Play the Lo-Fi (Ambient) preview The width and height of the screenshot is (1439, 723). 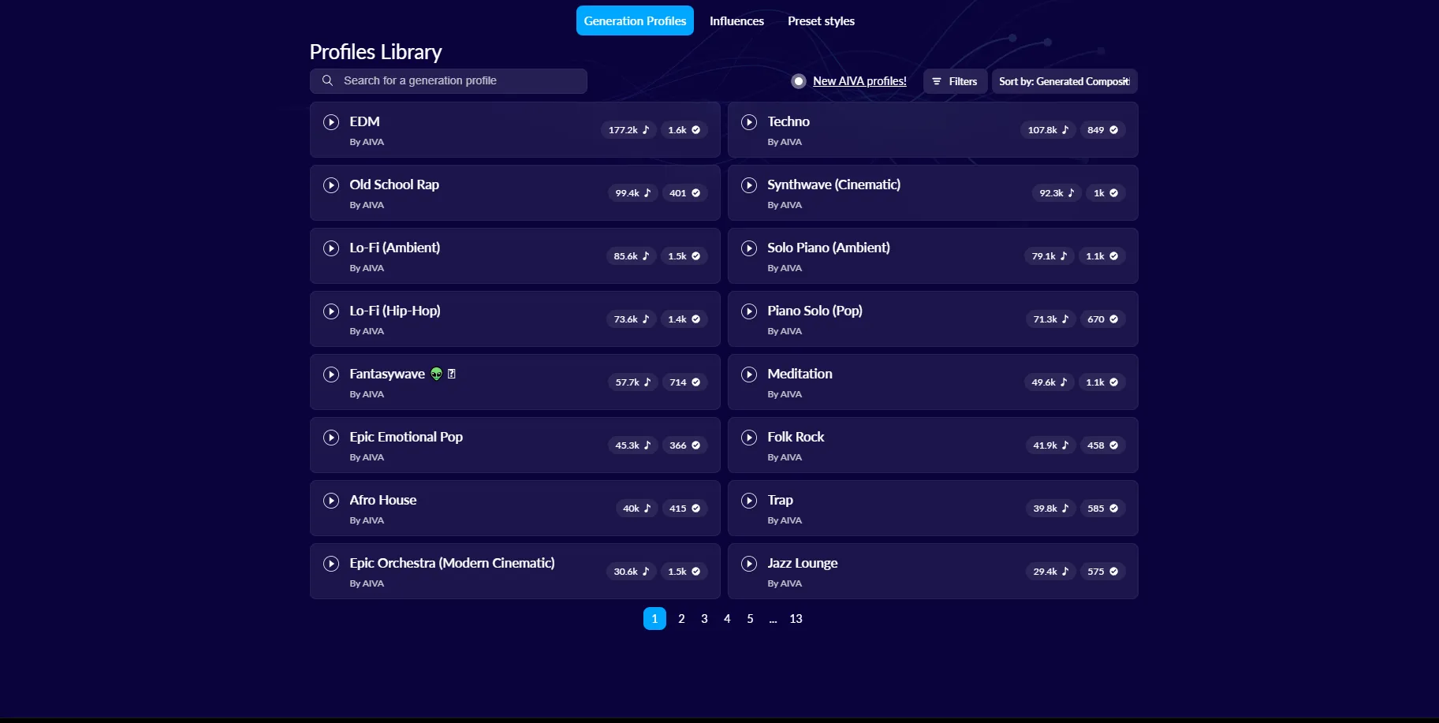pyautogui.click(x=331, y=248)
